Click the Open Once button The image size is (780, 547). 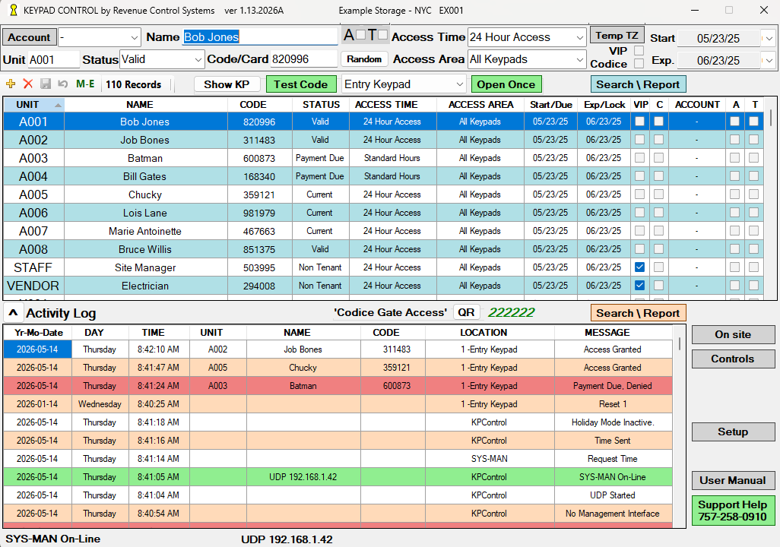pos(506,84)
